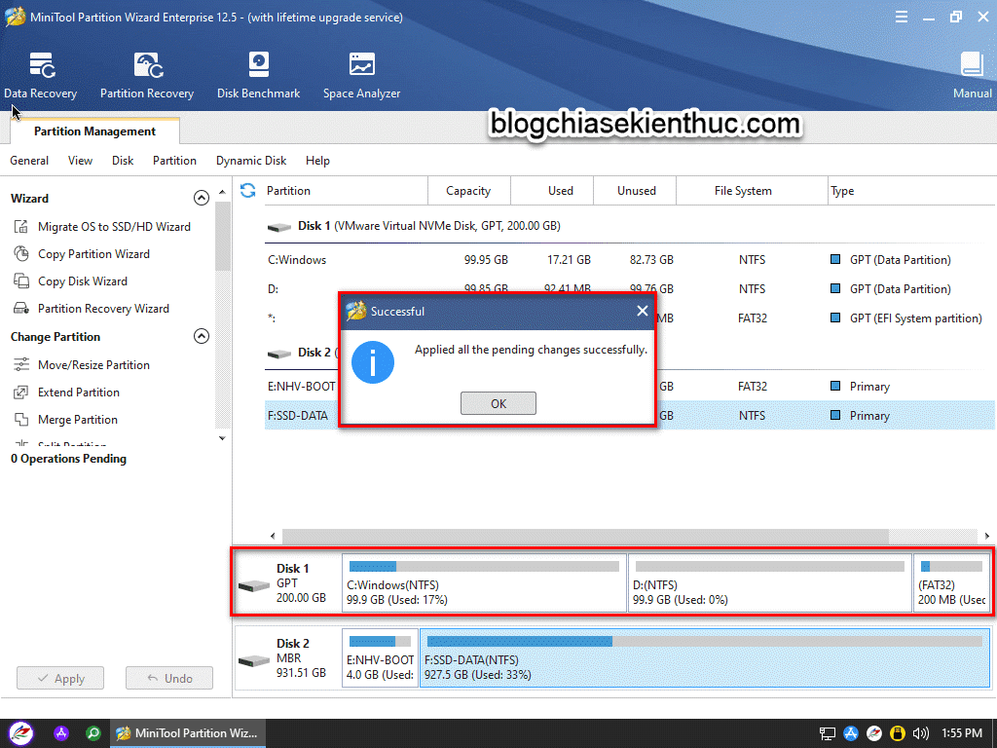This screenshot has width=997, height=748.
Task: Open the Data Recovery tool
Action: click(41, 76)
